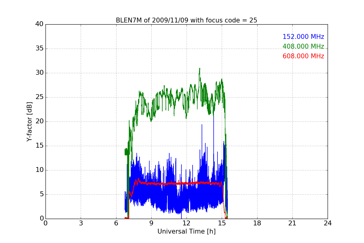
Task: Select the y-axis tick label 35
Action: (39, 49)
